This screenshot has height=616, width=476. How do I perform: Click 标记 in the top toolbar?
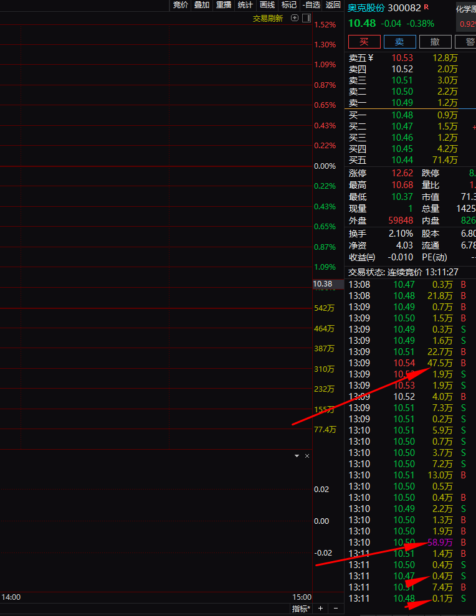(289, 5)
